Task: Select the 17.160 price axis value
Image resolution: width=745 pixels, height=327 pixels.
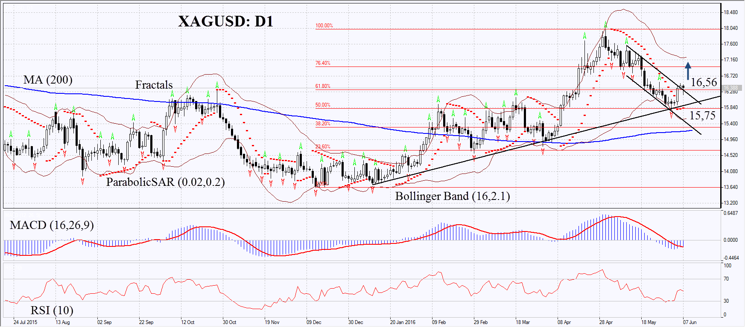Action: 730,60
